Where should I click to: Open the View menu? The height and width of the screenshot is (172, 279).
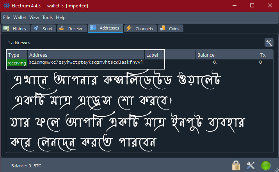pyautogui.click(x=34, y=17)
